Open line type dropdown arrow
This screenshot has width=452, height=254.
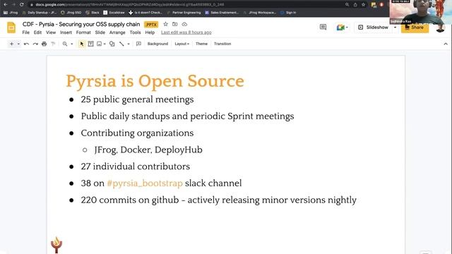point(129,44)
